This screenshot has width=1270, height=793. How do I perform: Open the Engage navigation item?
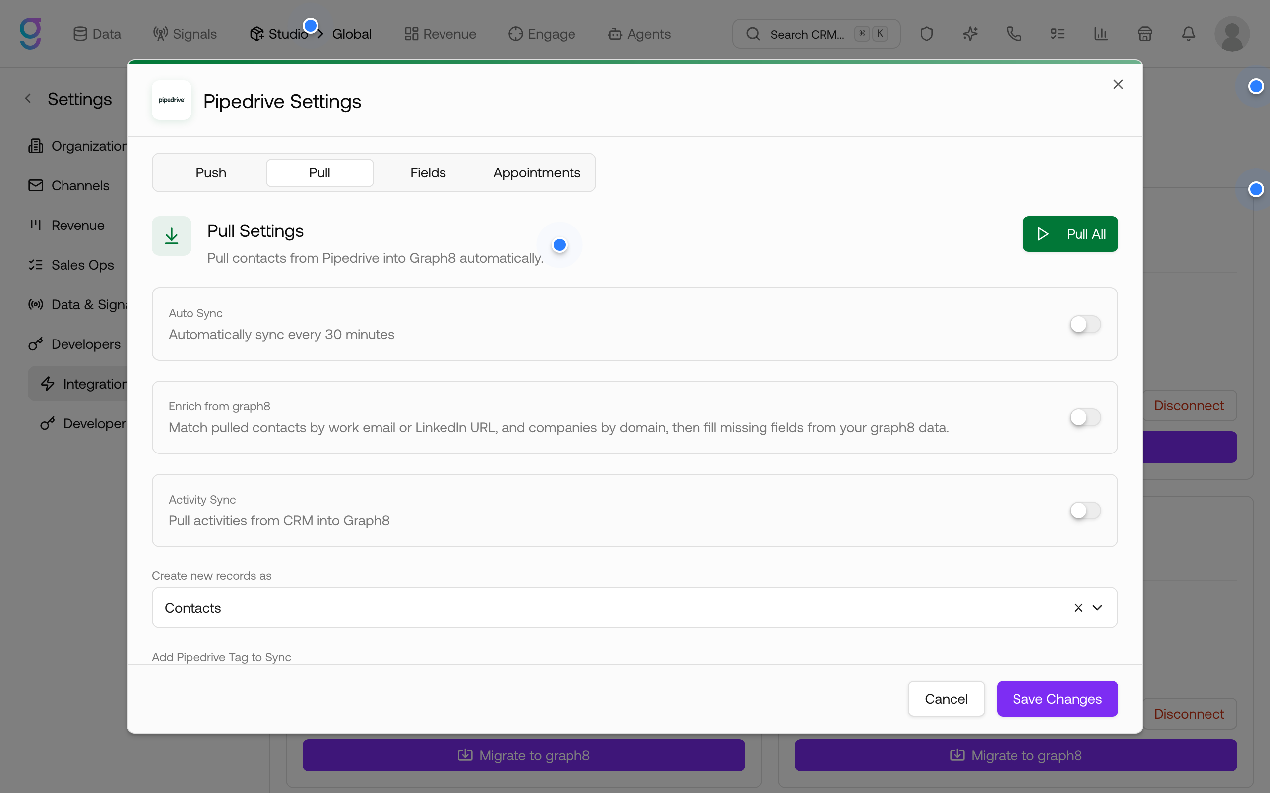542,34
